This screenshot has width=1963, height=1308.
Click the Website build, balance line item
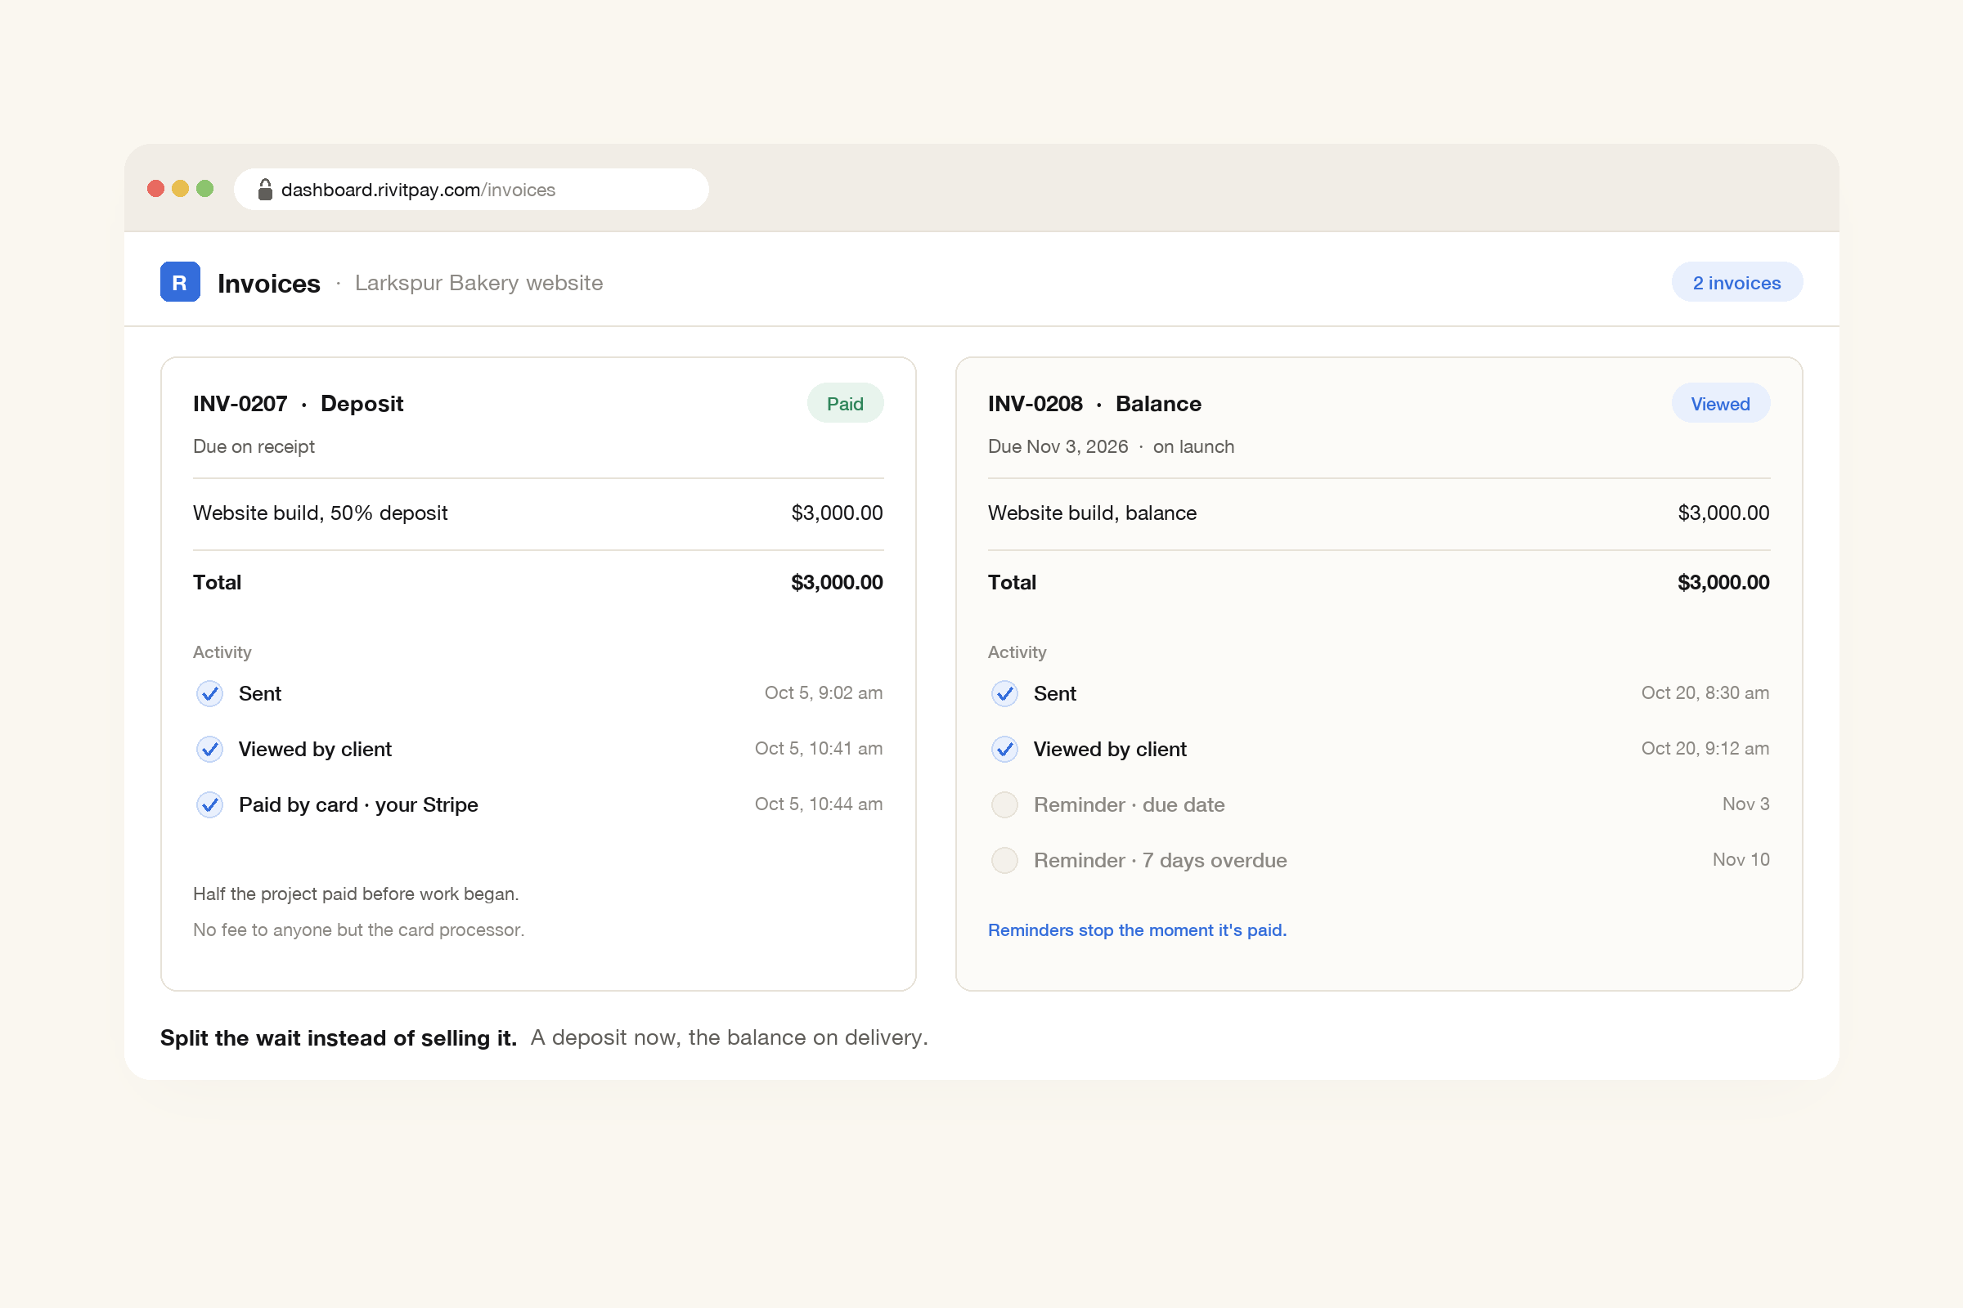click(x=1093, y=513)
